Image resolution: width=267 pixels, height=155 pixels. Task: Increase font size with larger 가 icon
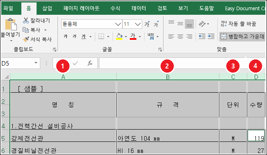(147, 24)
